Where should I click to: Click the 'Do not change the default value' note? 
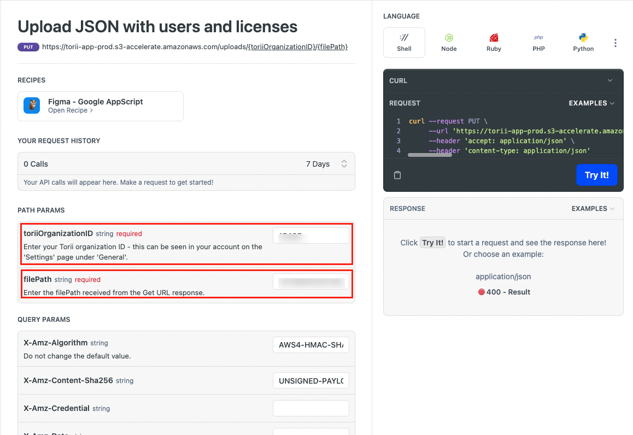(77, 356)
